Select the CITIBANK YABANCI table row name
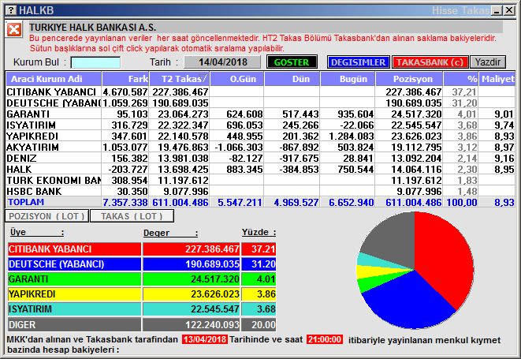 (x=51, y=92)
